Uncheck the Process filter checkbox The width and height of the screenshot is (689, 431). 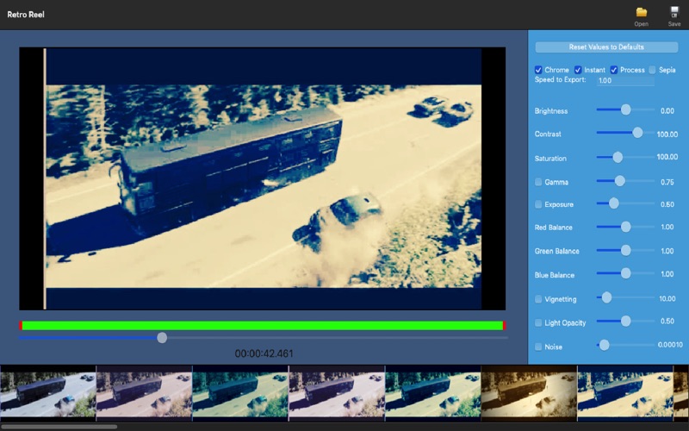[x=614, y=70]
